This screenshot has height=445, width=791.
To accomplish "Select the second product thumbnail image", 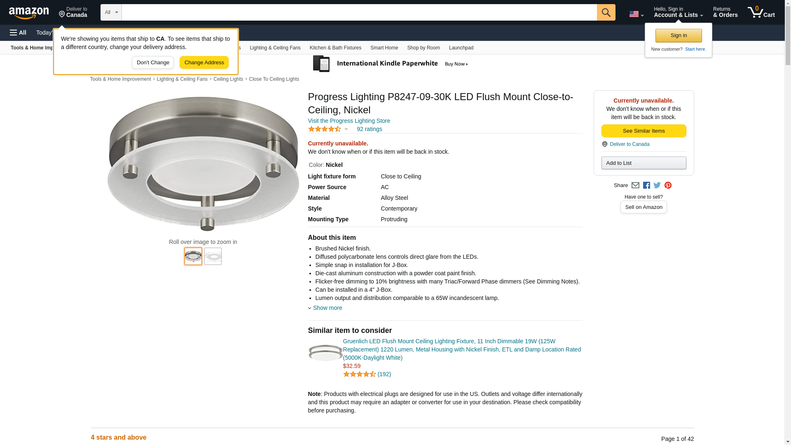I will (x=213, y=256).
